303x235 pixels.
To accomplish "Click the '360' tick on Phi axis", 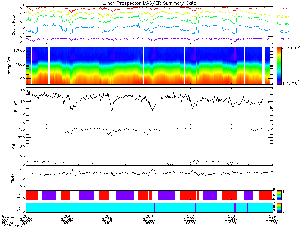I will [22, 129].
